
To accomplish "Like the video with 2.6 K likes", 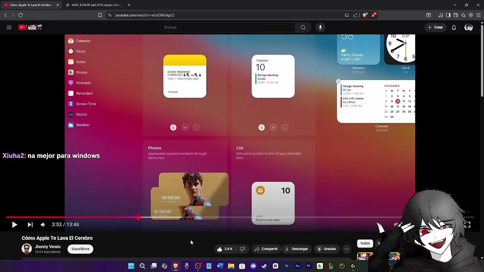I will tap(225, 249).
